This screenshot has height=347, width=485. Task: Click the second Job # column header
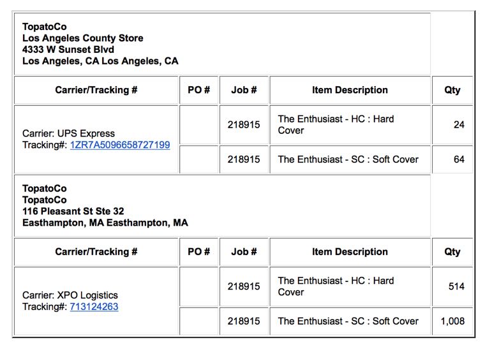coord(244,252)
